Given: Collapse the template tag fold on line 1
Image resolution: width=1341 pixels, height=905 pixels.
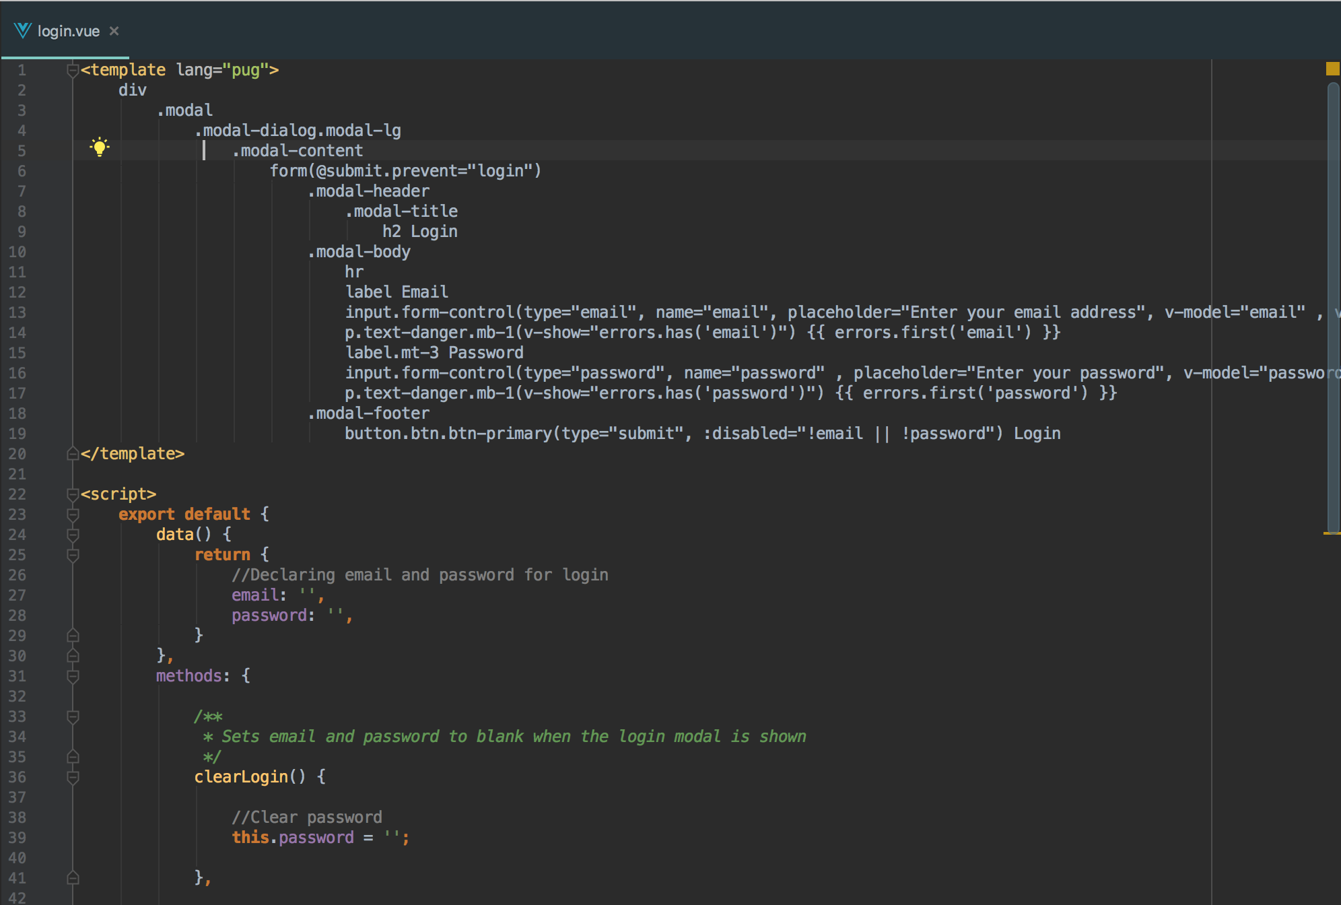Looking at the screenshot, I should 73,70.
